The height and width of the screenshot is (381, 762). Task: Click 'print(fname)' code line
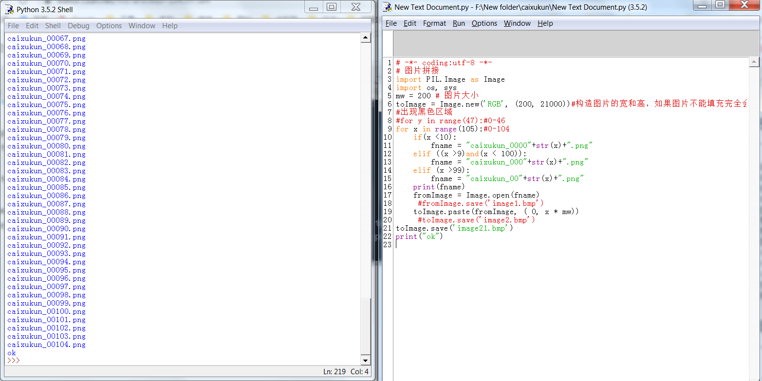439,187
